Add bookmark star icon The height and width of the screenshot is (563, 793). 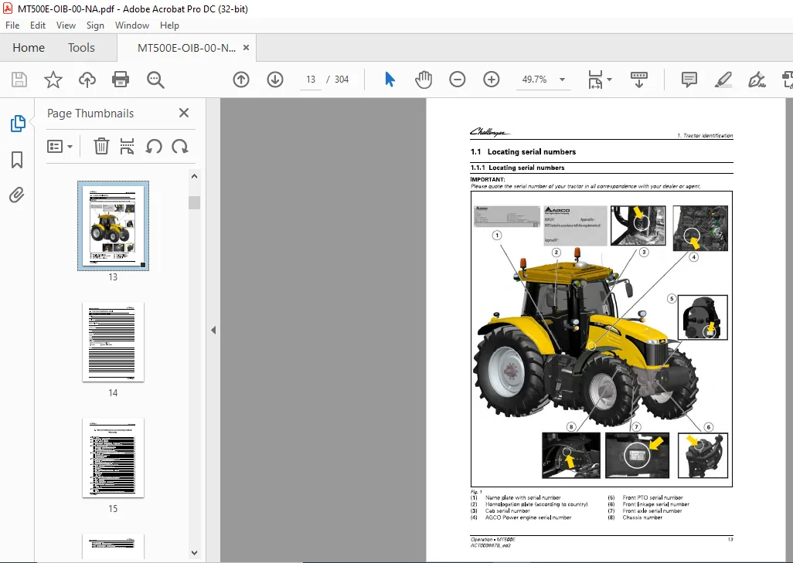53,80
